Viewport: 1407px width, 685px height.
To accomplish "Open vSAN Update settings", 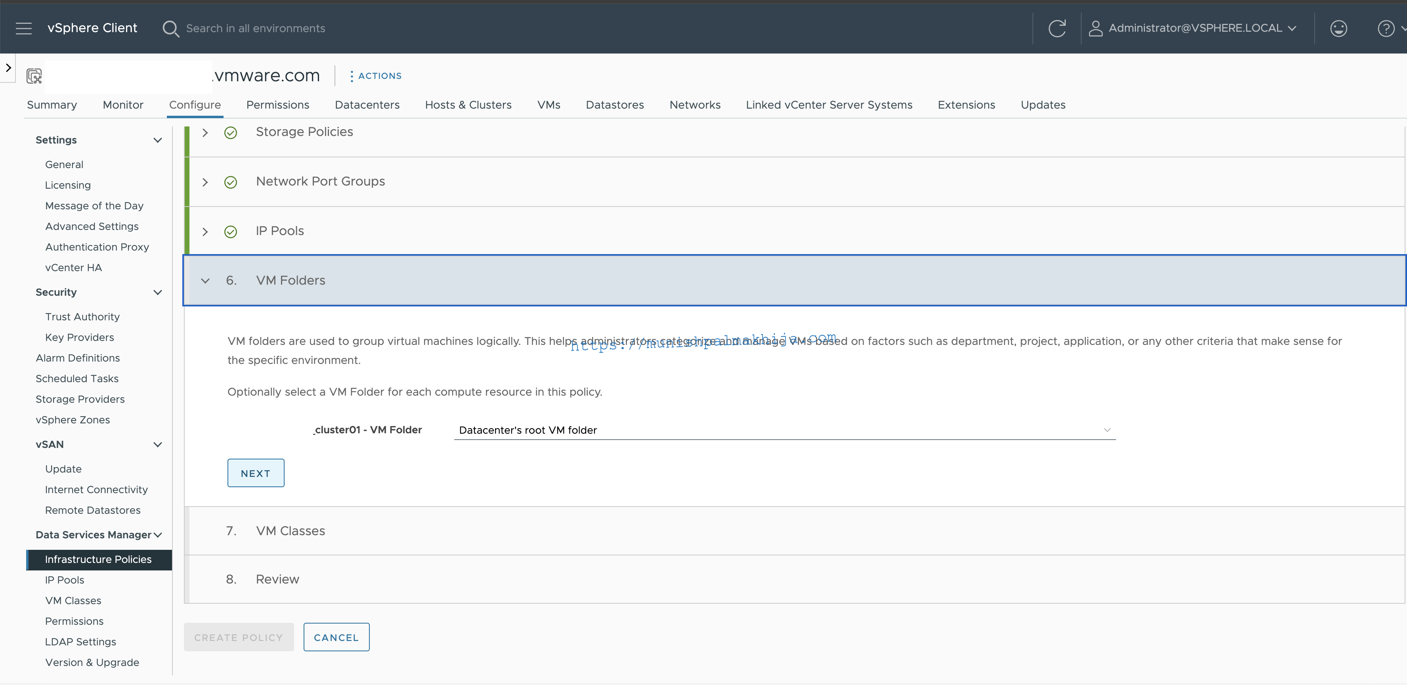I will click(63, 469).
